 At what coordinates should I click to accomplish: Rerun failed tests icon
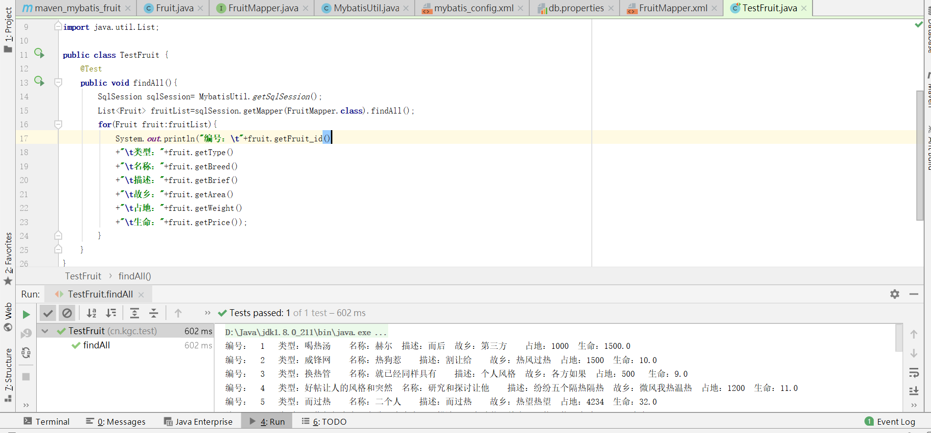(x=26, y=334)
